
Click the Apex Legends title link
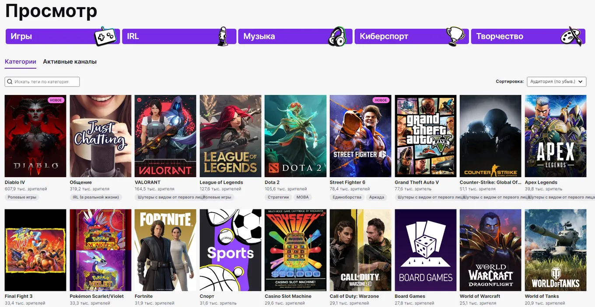pos(541,182)
